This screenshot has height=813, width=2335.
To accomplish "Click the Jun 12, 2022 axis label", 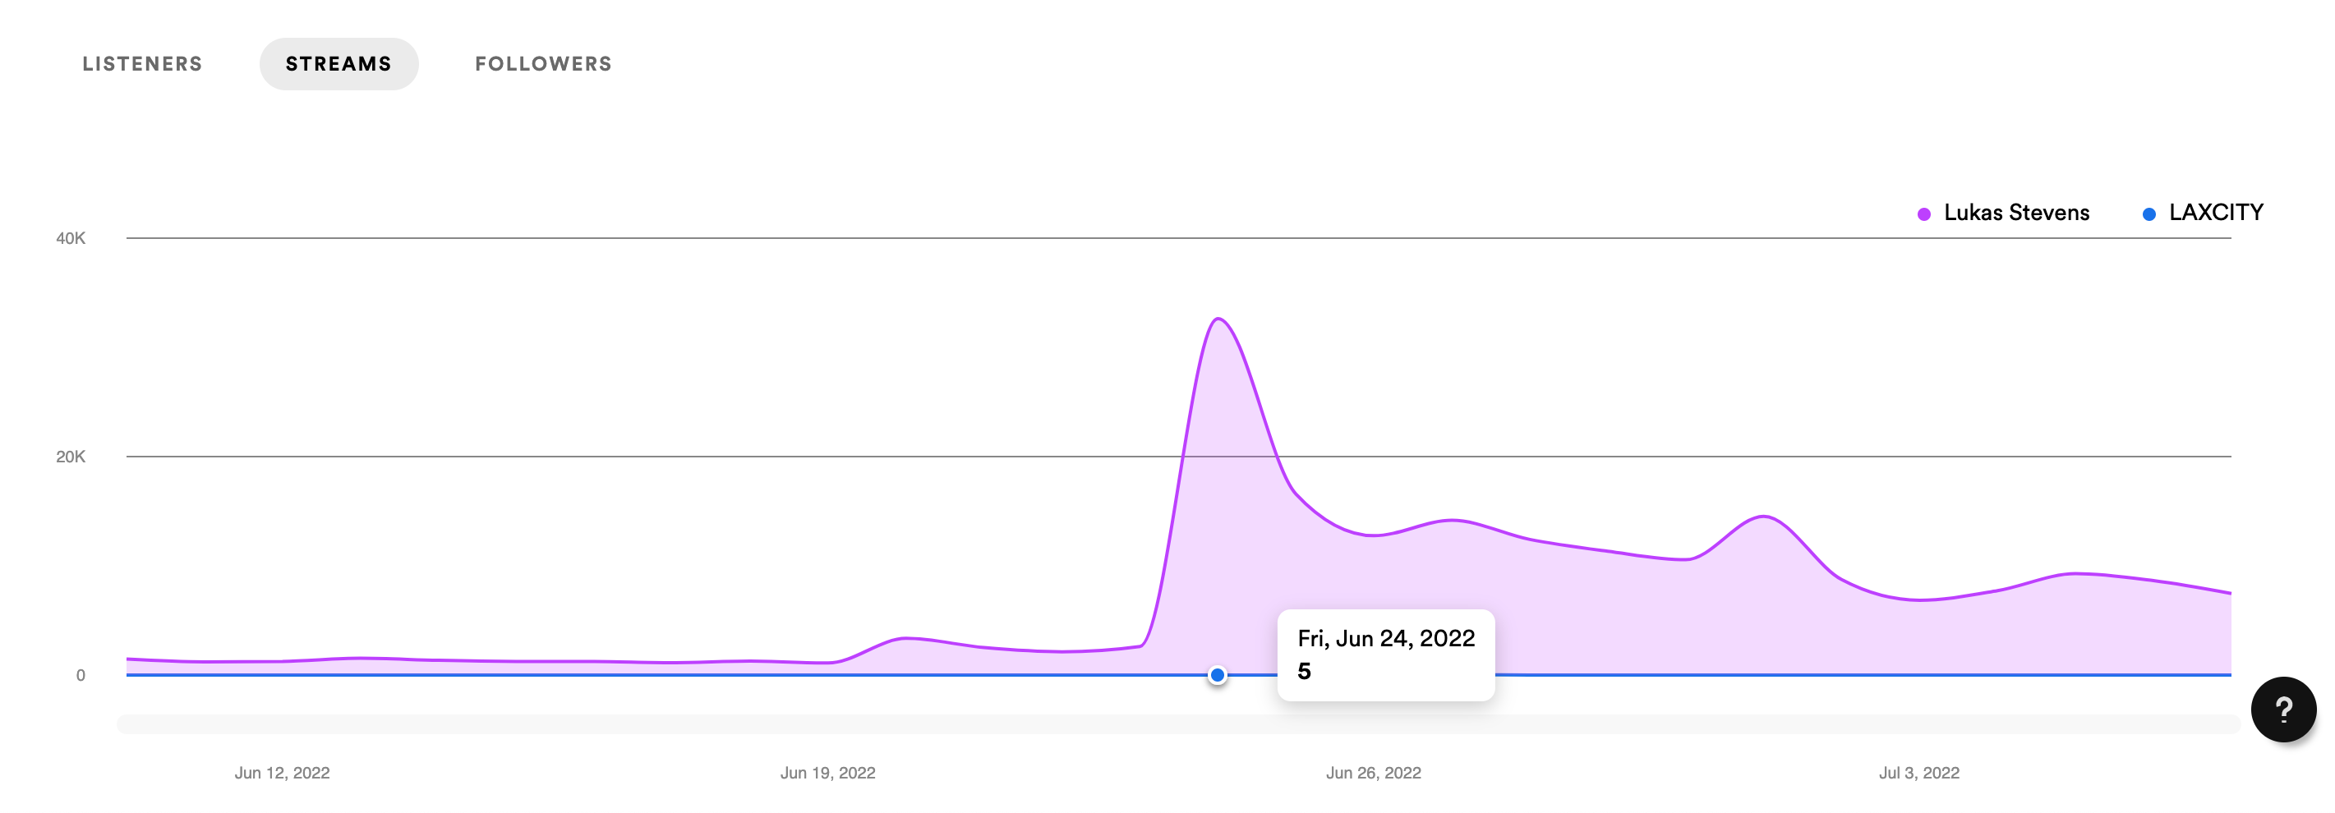I will click(x=282, y=773).
